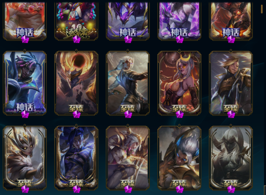Click the gem under the white-haired horned warrior card
Viewport: 266px width, 195px height.
[231, 189]
